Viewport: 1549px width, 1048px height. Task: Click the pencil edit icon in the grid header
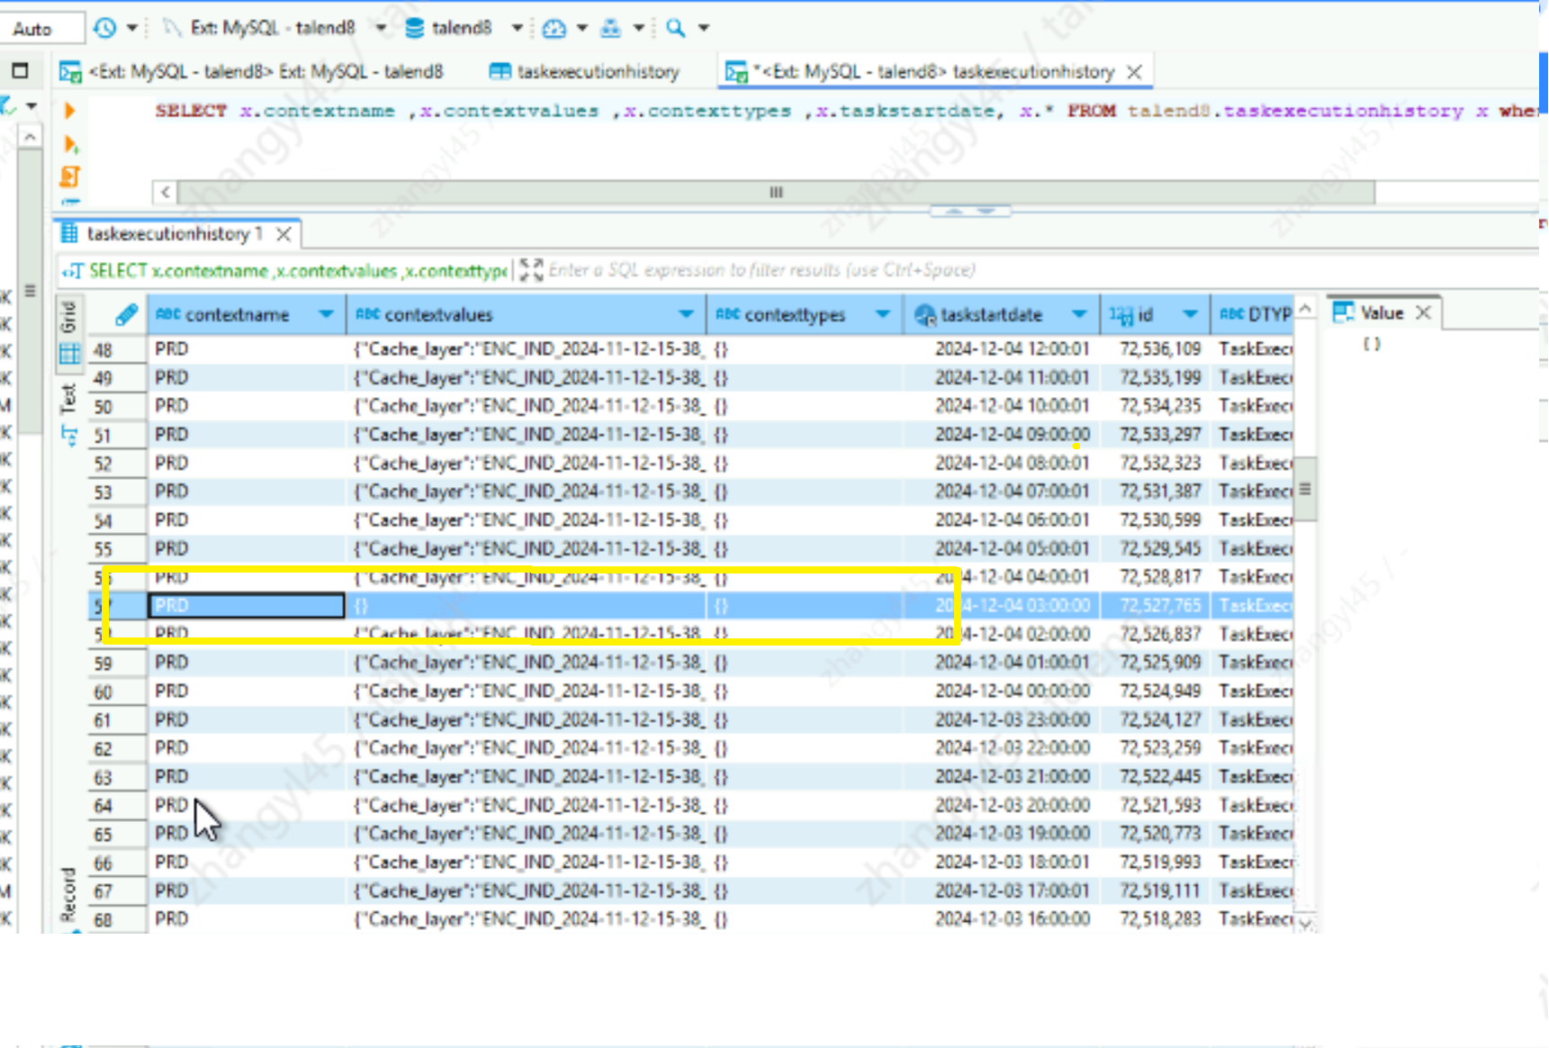coord(125,314)
